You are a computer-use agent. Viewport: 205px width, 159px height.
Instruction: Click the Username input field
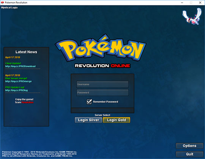click(102, 84)
